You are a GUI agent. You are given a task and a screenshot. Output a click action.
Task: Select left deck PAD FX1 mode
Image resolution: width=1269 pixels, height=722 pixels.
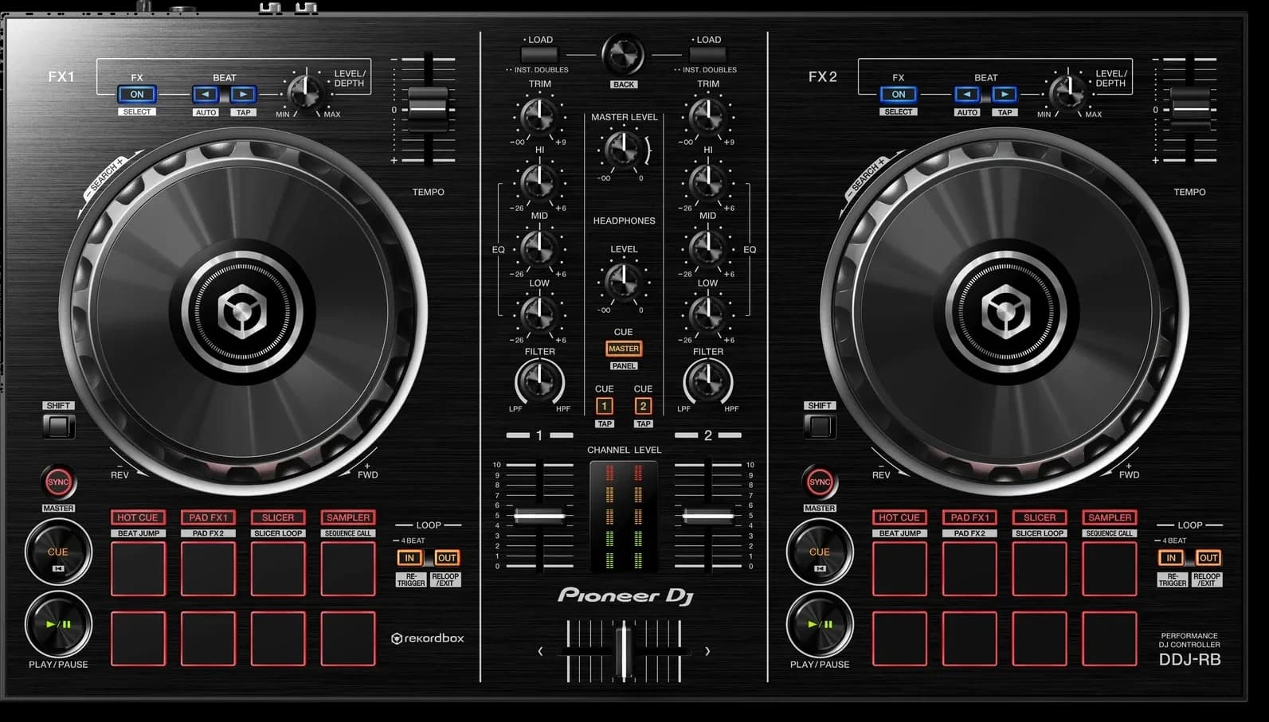point(208,517)
